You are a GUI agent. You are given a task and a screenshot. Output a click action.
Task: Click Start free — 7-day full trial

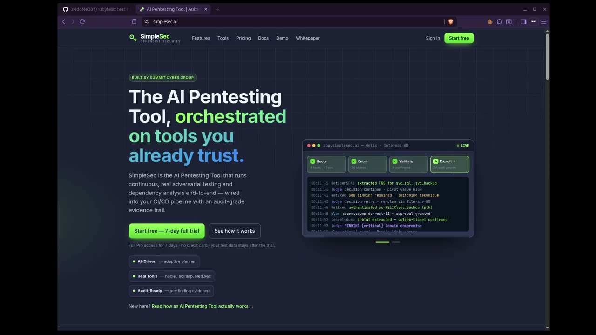pos(167,231)
